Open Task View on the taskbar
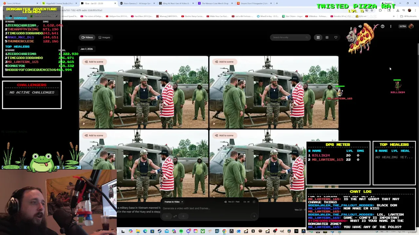This screenshot has width=419, height=235. coord(123,231)
